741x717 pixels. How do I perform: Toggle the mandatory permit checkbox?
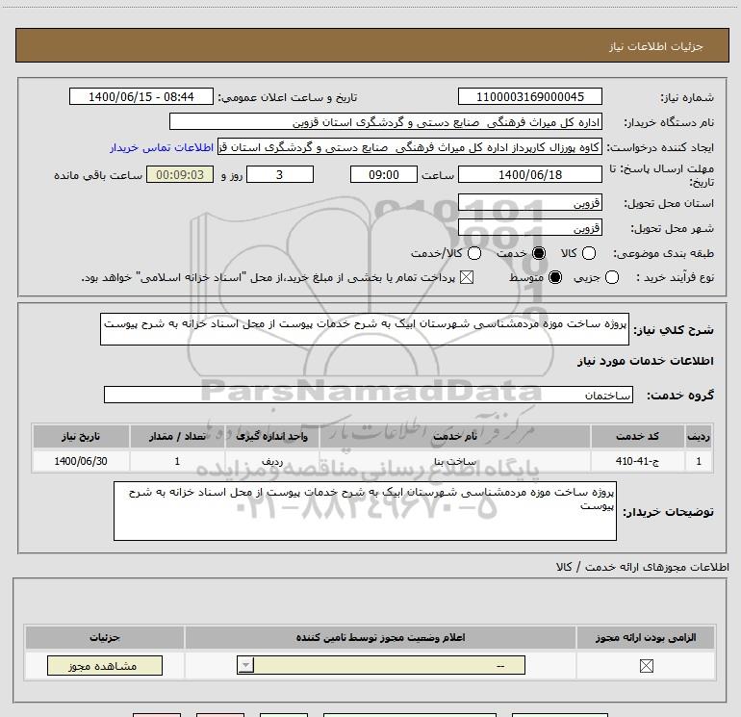646,666
